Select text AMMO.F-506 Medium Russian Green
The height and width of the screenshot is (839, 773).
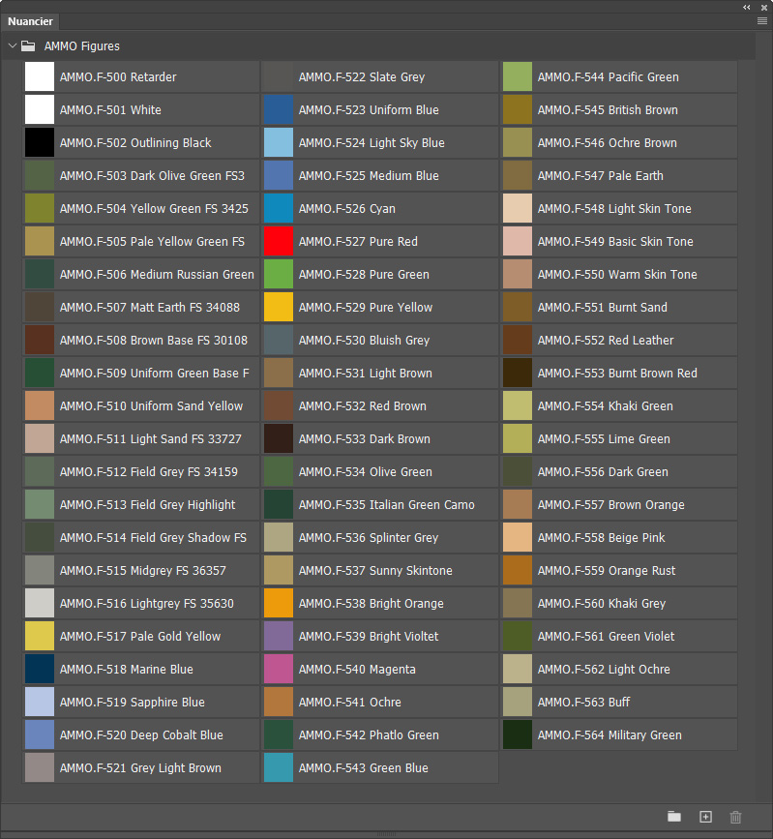point(157,274)
